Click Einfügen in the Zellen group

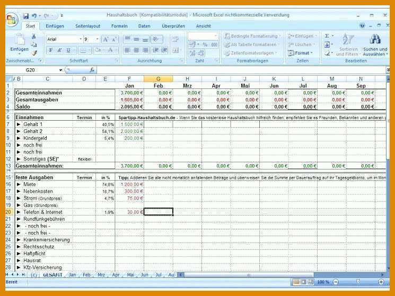coord(302,36)
